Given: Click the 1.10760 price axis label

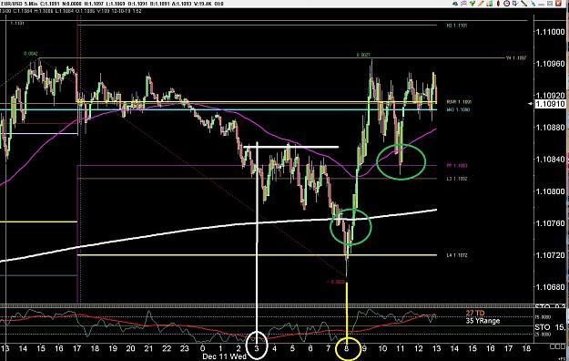Looking at the screenshot, I should click(x=550, y=223).
